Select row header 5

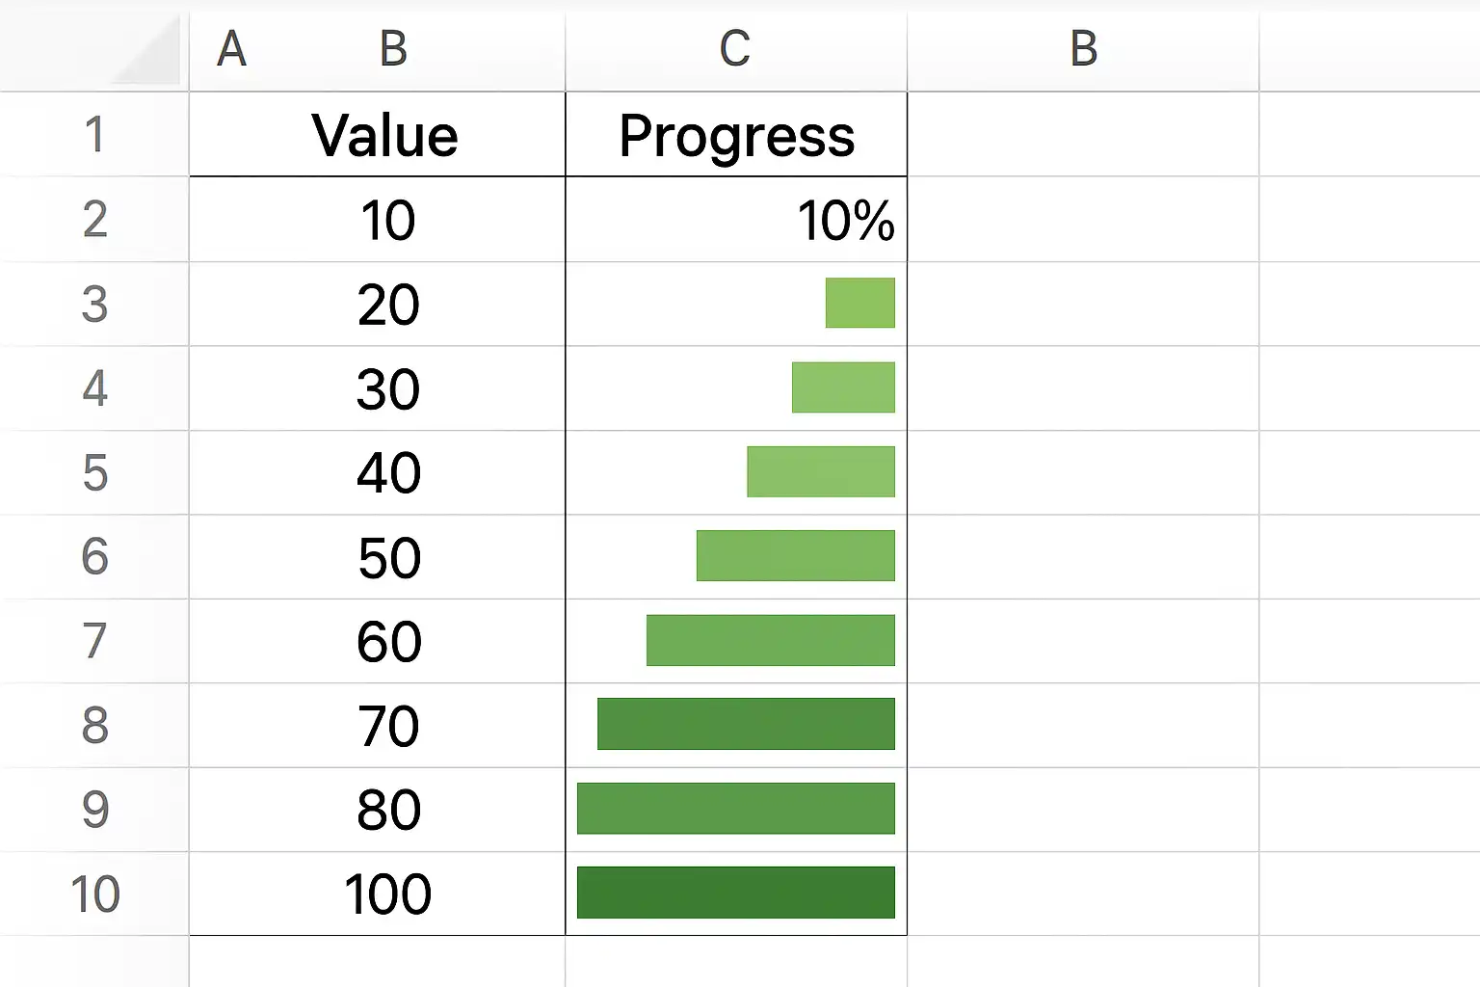pyautogui.click(x=93, y=473)
